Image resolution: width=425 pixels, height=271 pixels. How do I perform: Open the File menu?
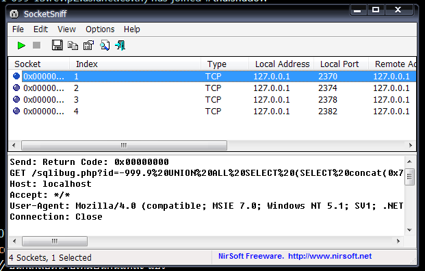pos(18,29)
